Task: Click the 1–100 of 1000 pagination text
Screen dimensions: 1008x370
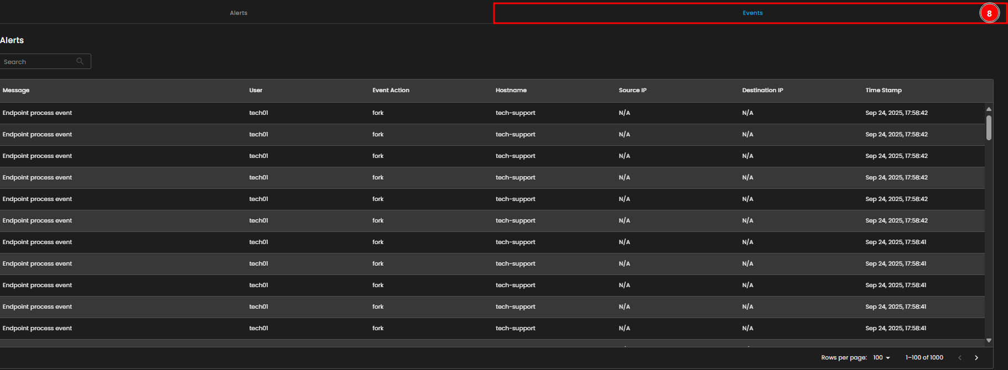Action: [924, 358]
